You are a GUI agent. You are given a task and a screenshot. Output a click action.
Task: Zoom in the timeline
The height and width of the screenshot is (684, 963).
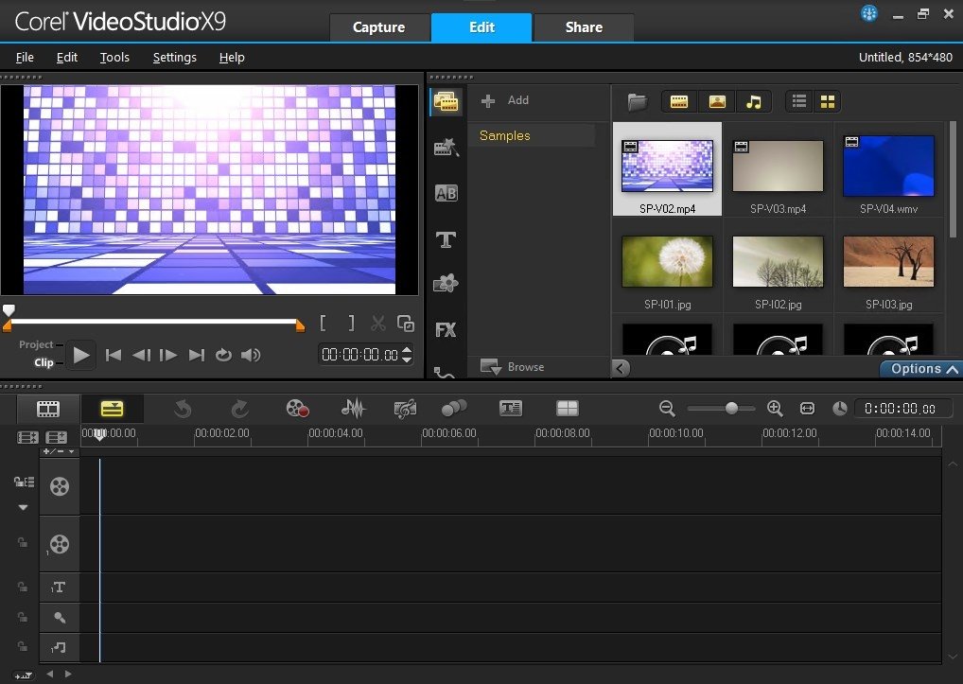point(775,409)
